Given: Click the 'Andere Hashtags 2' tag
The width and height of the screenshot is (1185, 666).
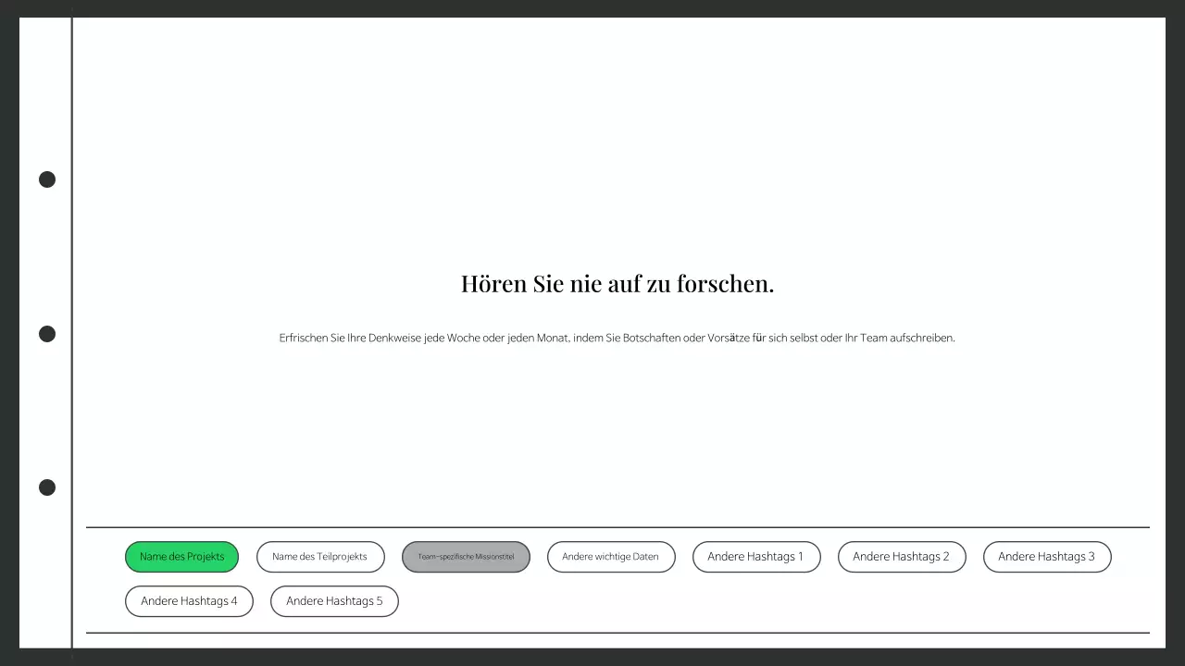Looking at the screenshot, I should point(902,556).
